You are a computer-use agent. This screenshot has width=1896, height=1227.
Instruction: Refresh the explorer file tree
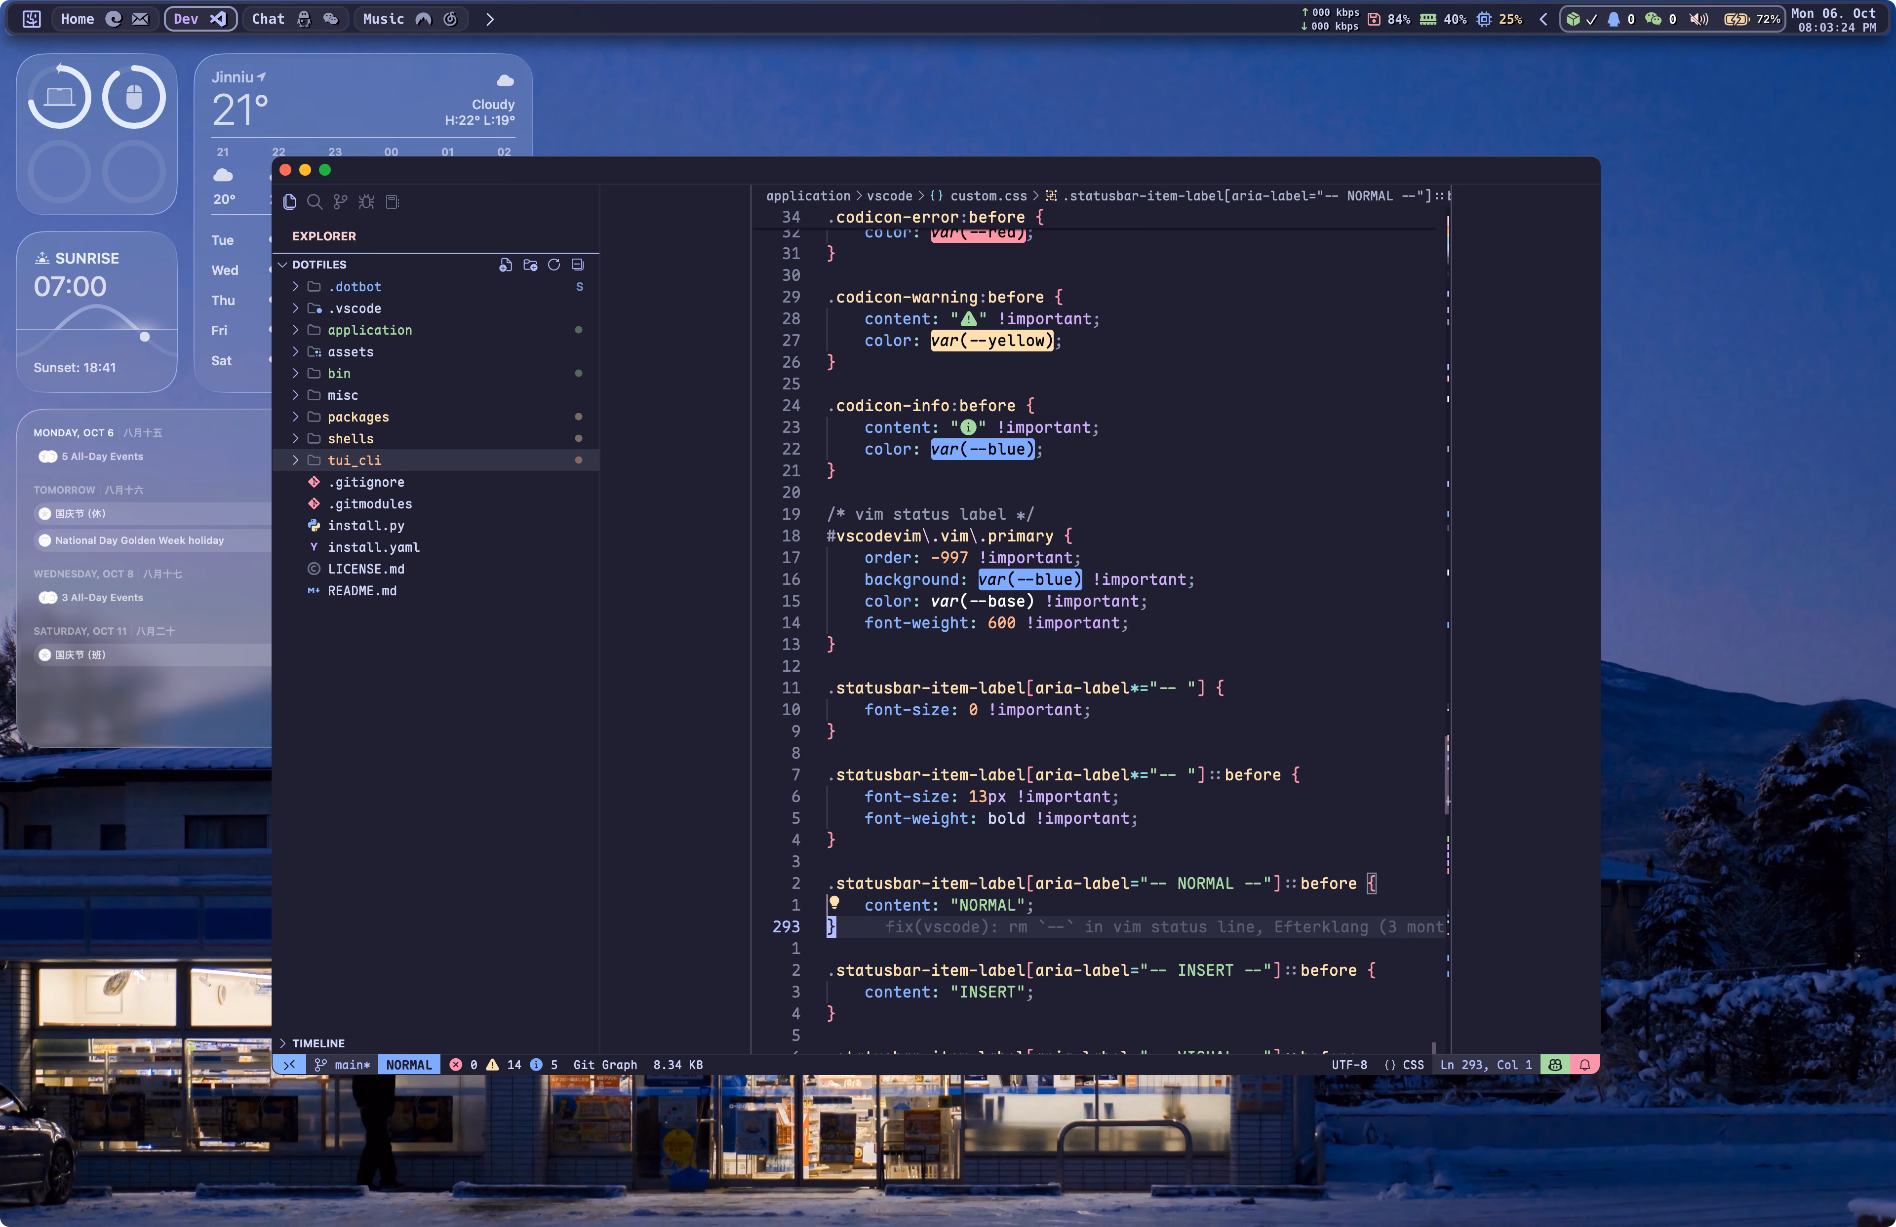click(x=553, y=265)
